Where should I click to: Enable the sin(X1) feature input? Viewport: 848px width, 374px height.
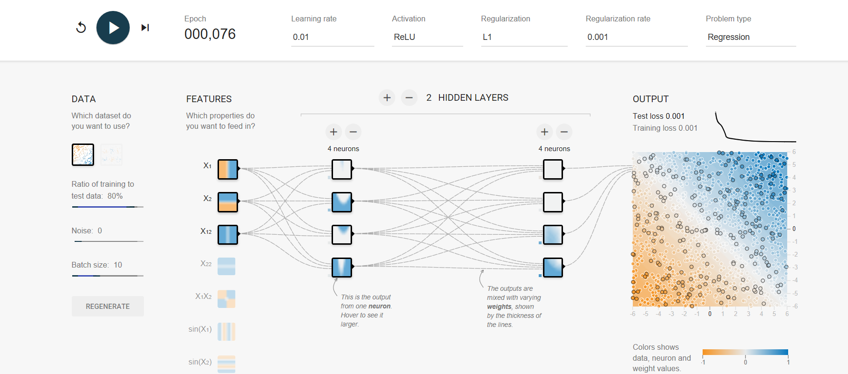pyautogui.click(x=227, y=332)
